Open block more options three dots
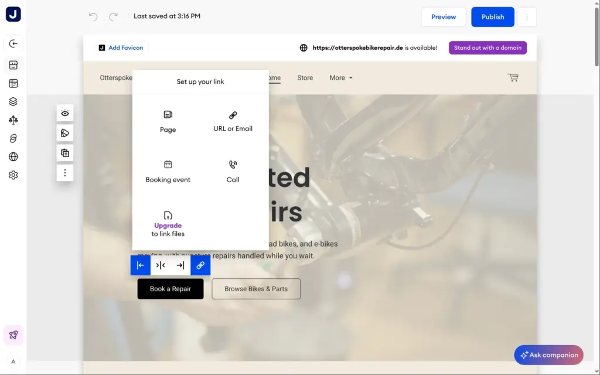 pyautogui.click(x=65, y=173)
